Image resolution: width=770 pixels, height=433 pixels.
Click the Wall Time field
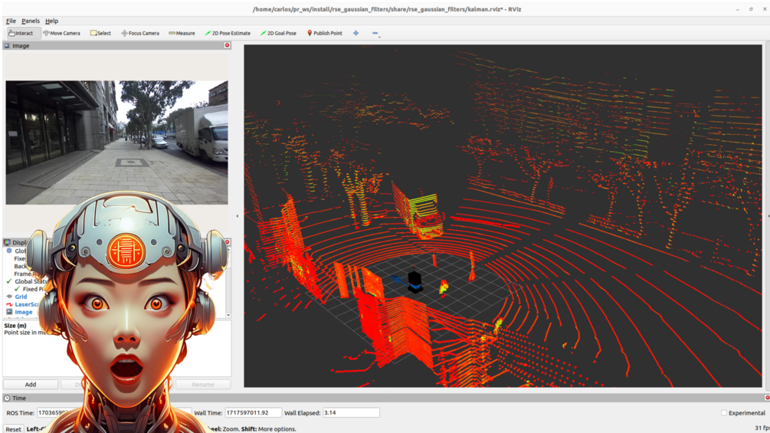tap(253, 413)
